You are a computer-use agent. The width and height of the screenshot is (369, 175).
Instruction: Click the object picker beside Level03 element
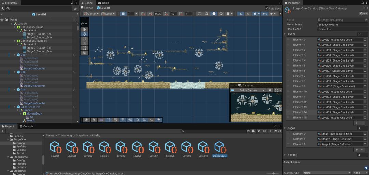coord(365,50)
